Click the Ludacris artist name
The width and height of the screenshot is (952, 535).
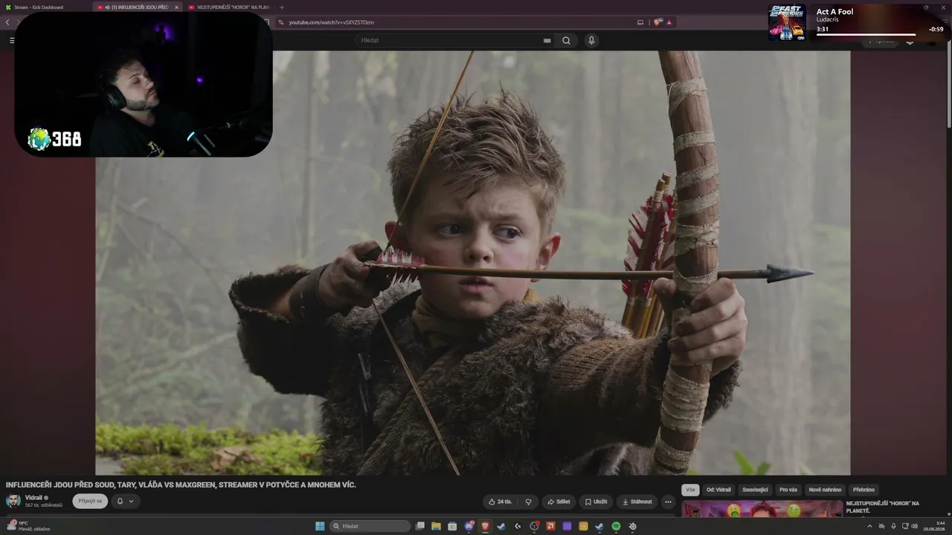tap(827, 19)
